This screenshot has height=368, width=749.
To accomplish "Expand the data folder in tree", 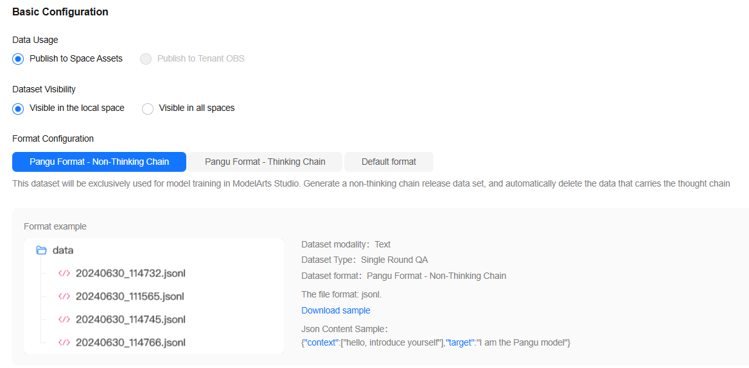I will [x=63, y=250].
